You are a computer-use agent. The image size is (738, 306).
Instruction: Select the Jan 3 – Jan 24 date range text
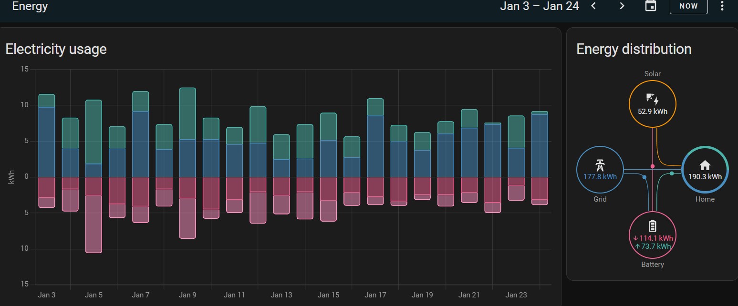click(539, 6)
